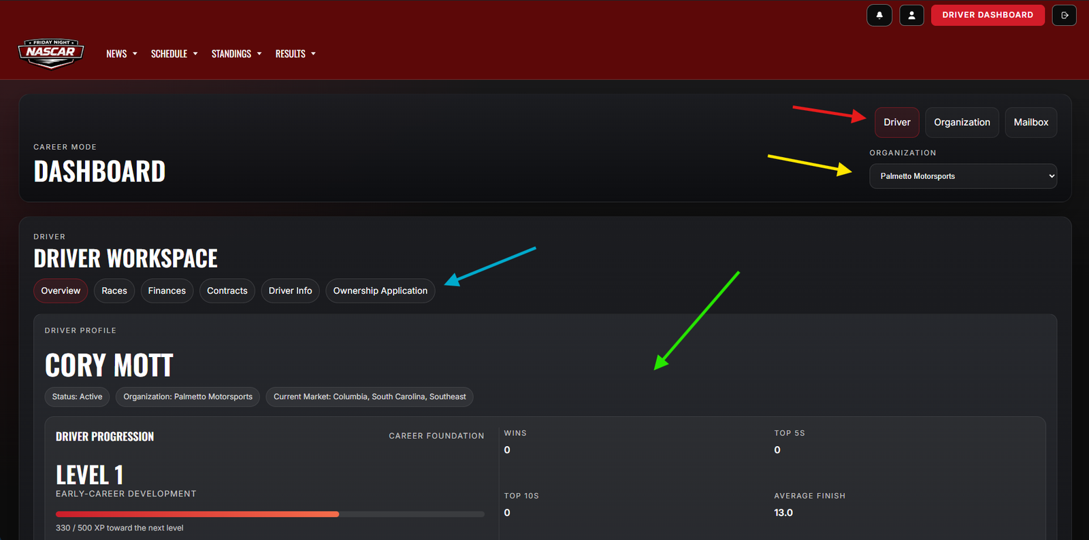Expand the Standings menu

(236, 54)
